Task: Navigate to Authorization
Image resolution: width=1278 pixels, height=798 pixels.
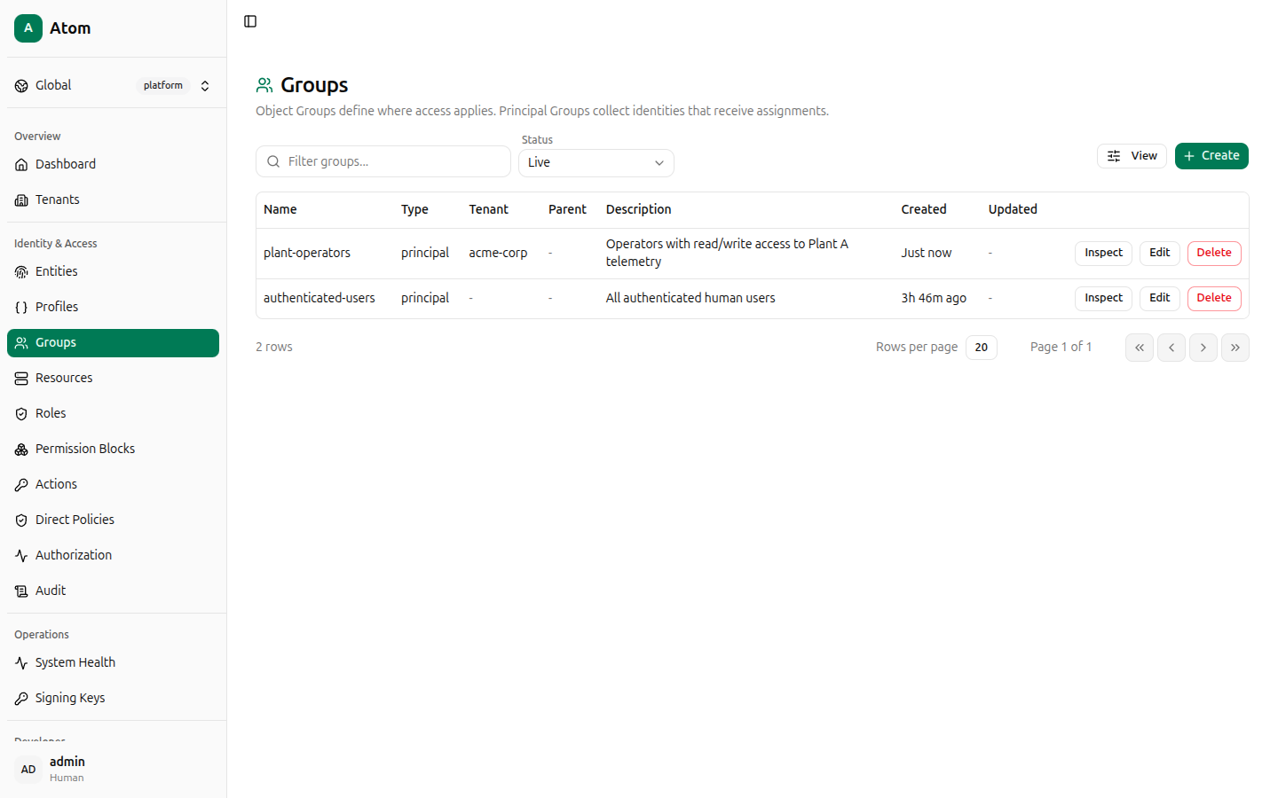Action: [113, 556]
